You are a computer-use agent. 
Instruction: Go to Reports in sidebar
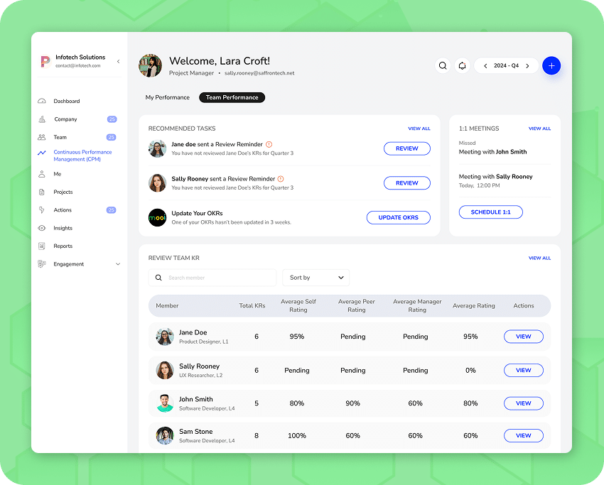coord(63,246)
